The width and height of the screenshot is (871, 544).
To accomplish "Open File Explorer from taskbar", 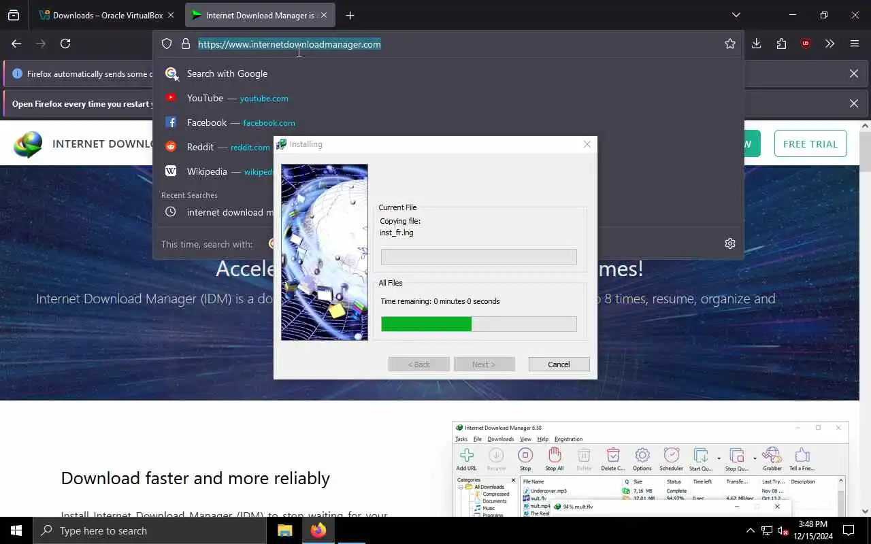I will pyautogui.click(x=285, y=530).
